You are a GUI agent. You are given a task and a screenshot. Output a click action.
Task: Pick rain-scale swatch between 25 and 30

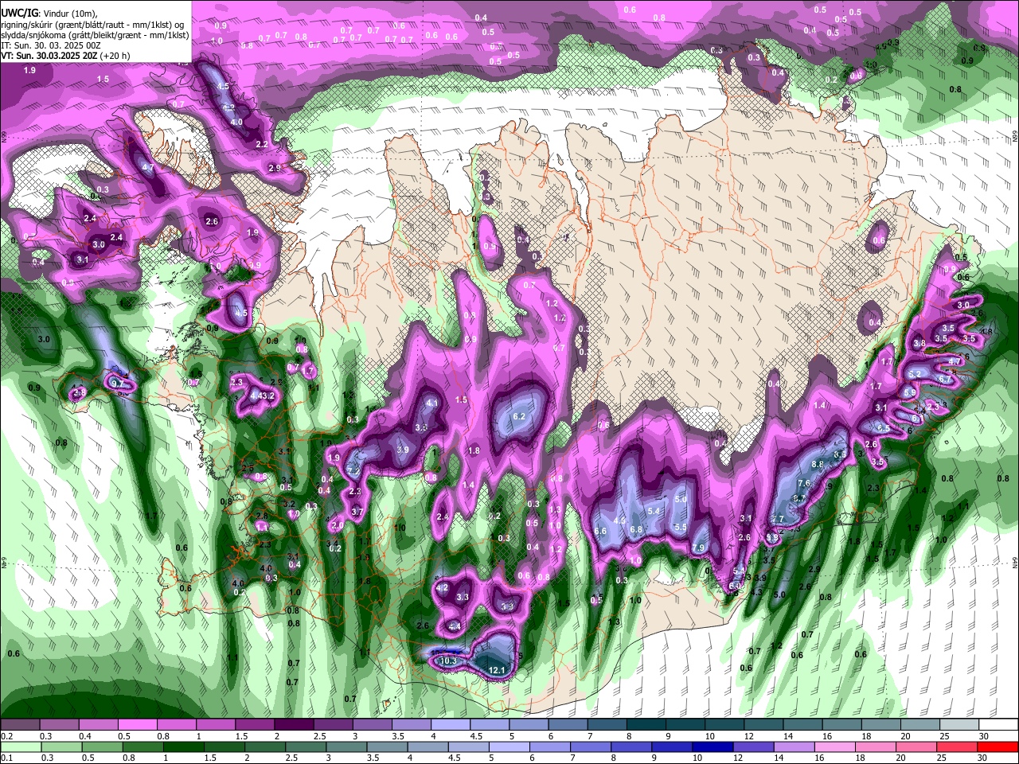click(958, 746)
